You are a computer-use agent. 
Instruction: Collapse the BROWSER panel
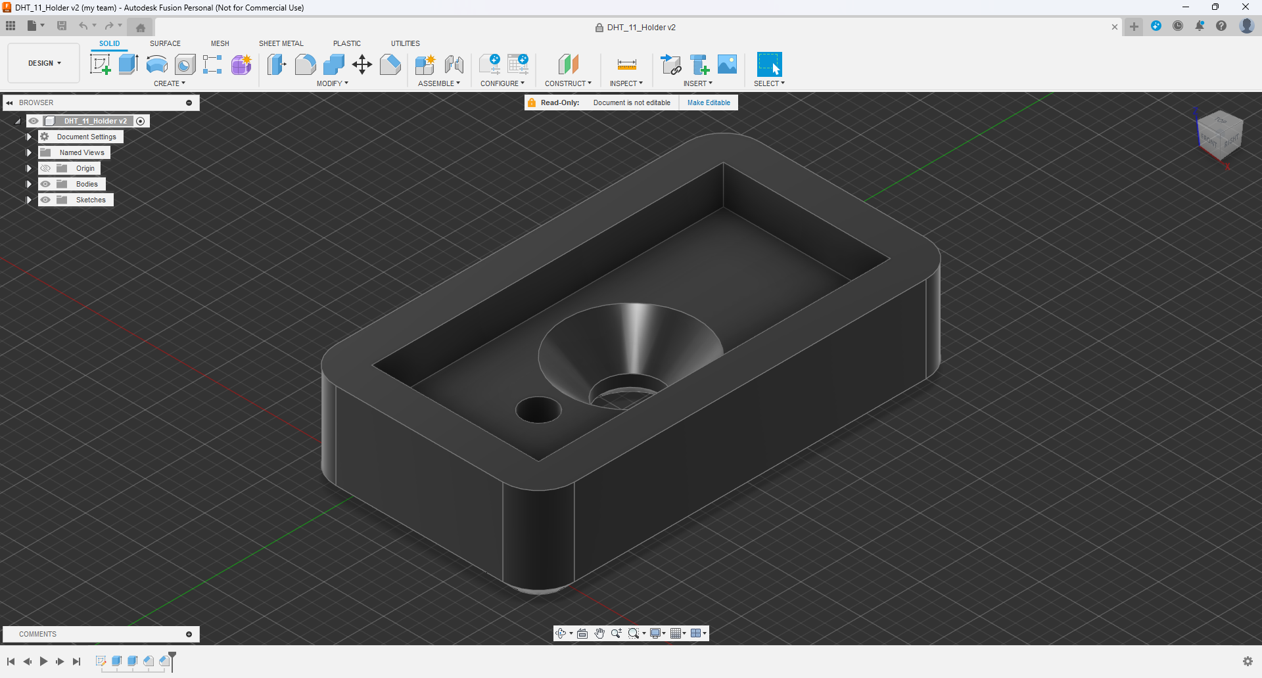pyautogui.click(x=10, y=102)
